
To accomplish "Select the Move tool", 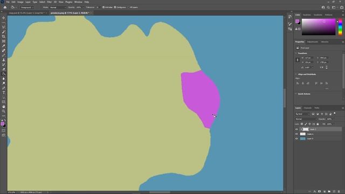I will coord(4,18).
